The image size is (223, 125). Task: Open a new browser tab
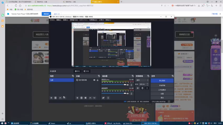click(x=121, y=2)
